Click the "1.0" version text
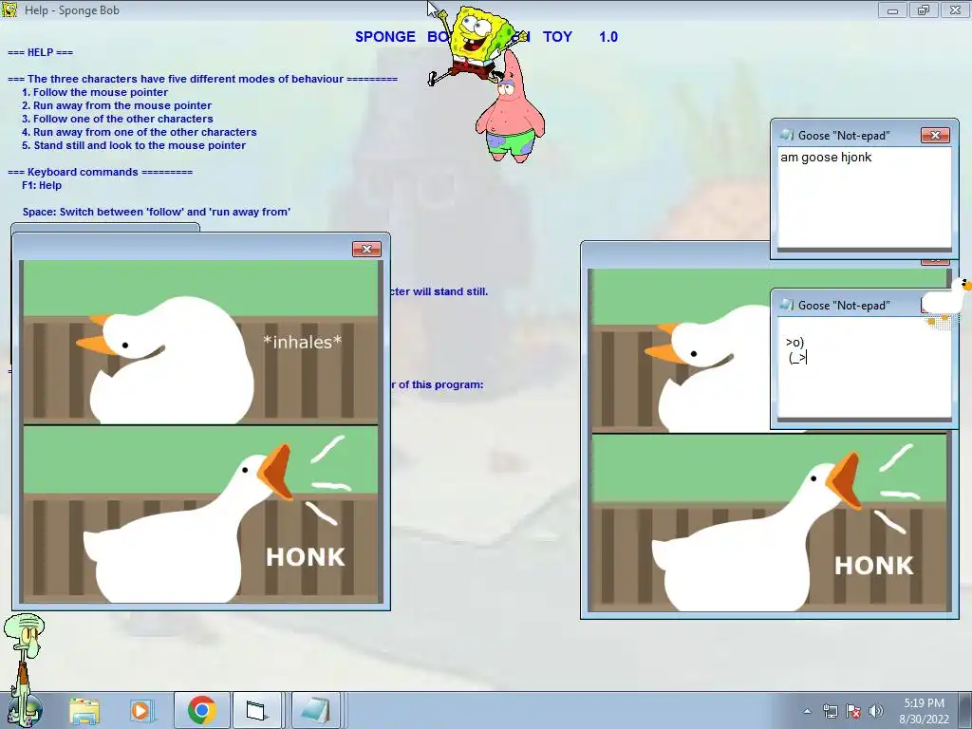The height and width of the screenshot is (729, 972). (608, 37)
